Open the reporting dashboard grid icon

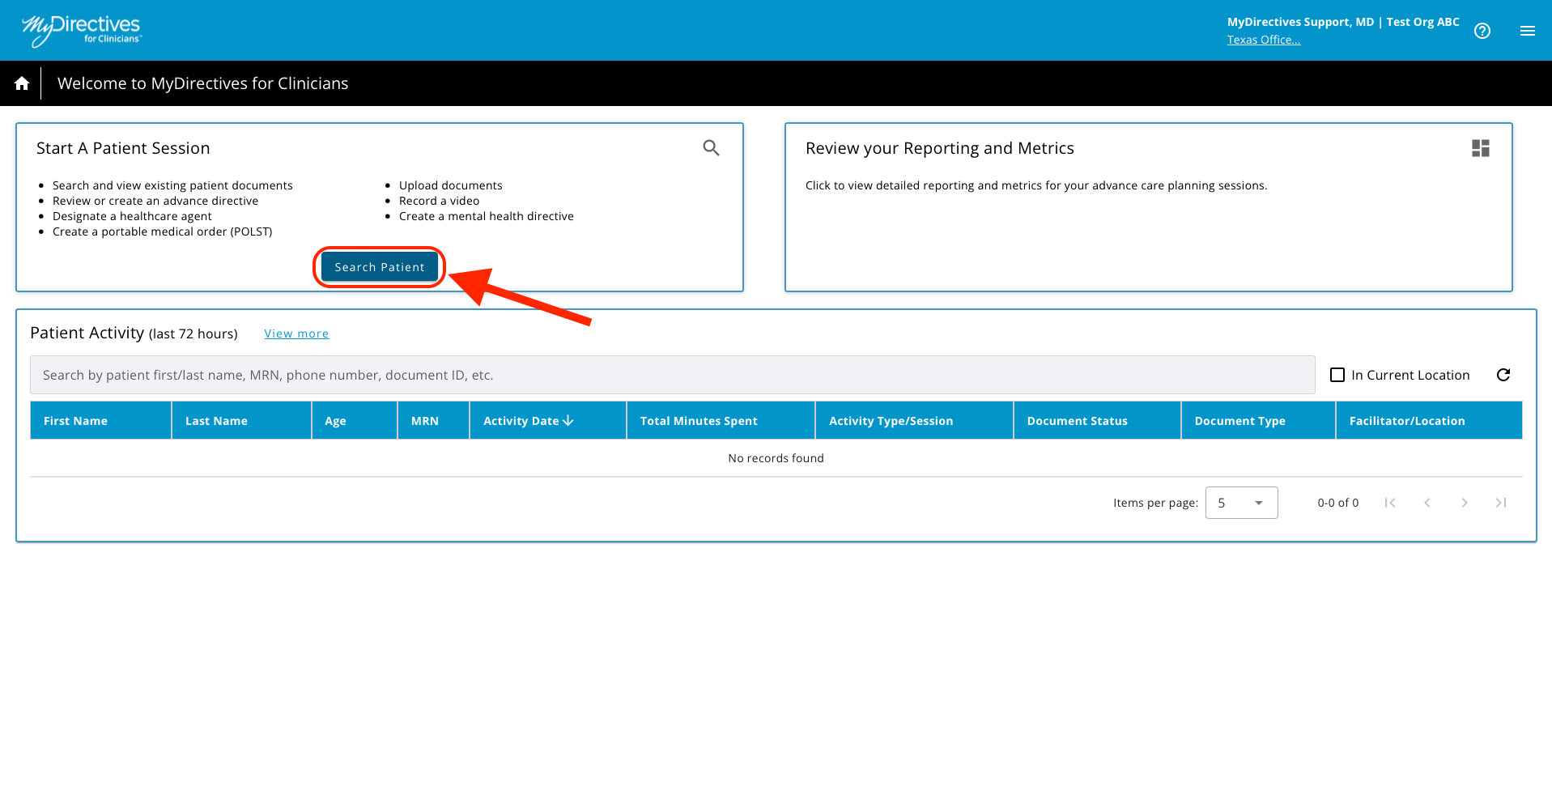point(1481,148)
